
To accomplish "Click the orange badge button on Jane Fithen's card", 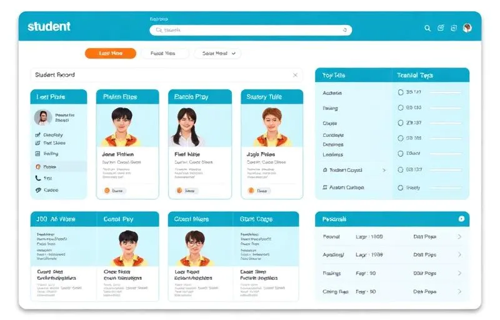I will pyautogui.click(x=114, y=191).
